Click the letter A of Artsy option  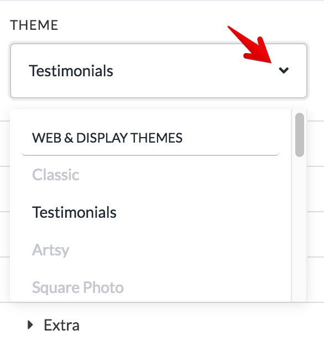click(x=37, y=250)
